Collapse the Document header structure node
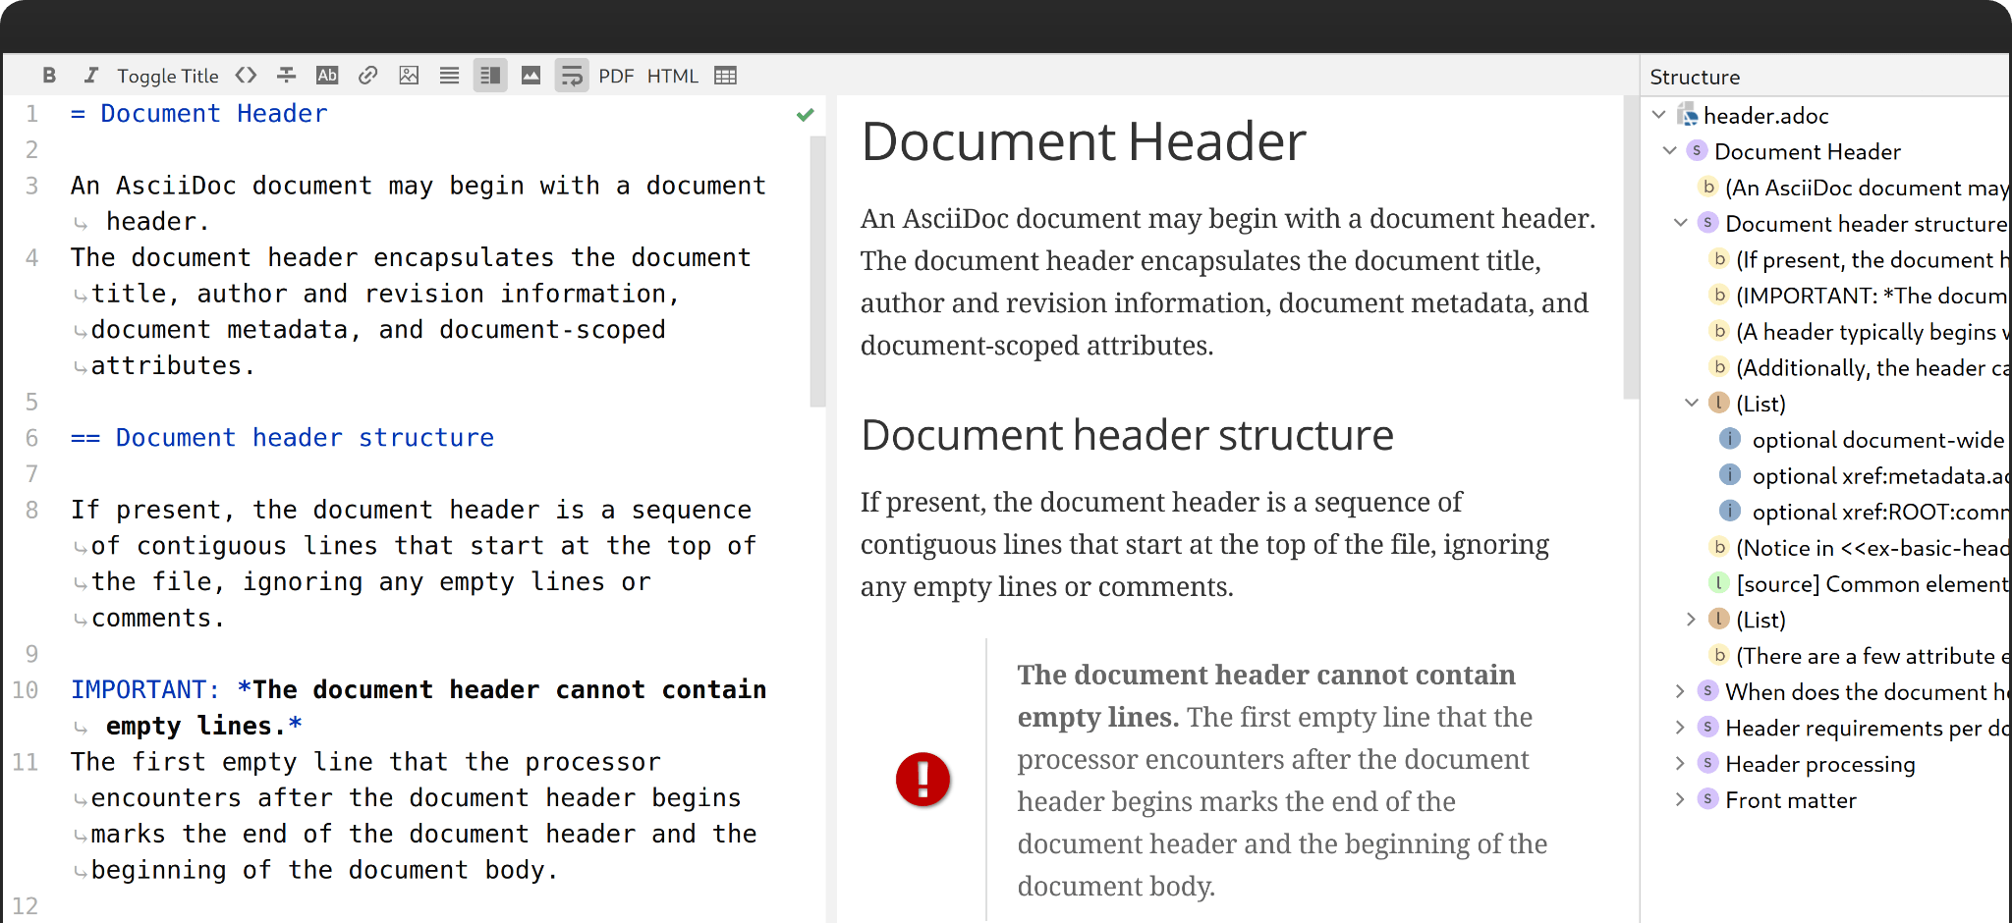The image size is (2012, 923). coord(1680,223)
